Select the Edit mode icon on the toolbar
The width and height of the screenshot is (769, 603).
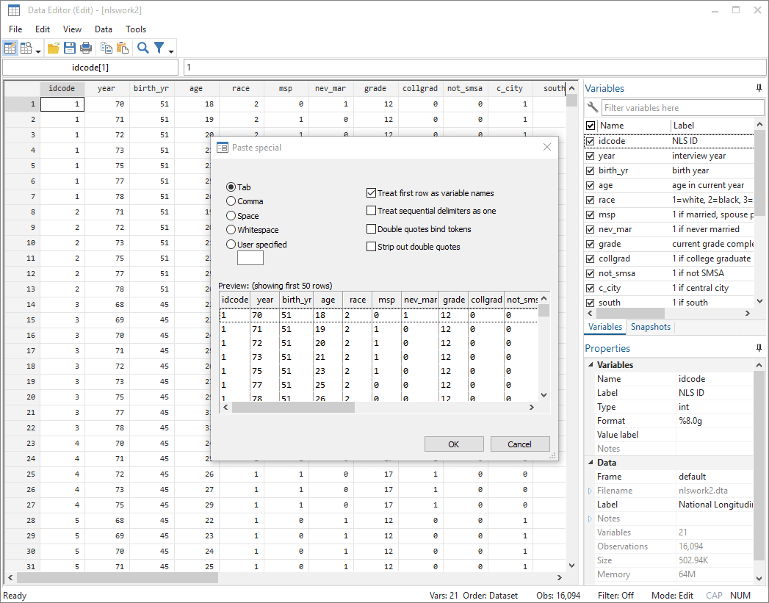[10, 47]
